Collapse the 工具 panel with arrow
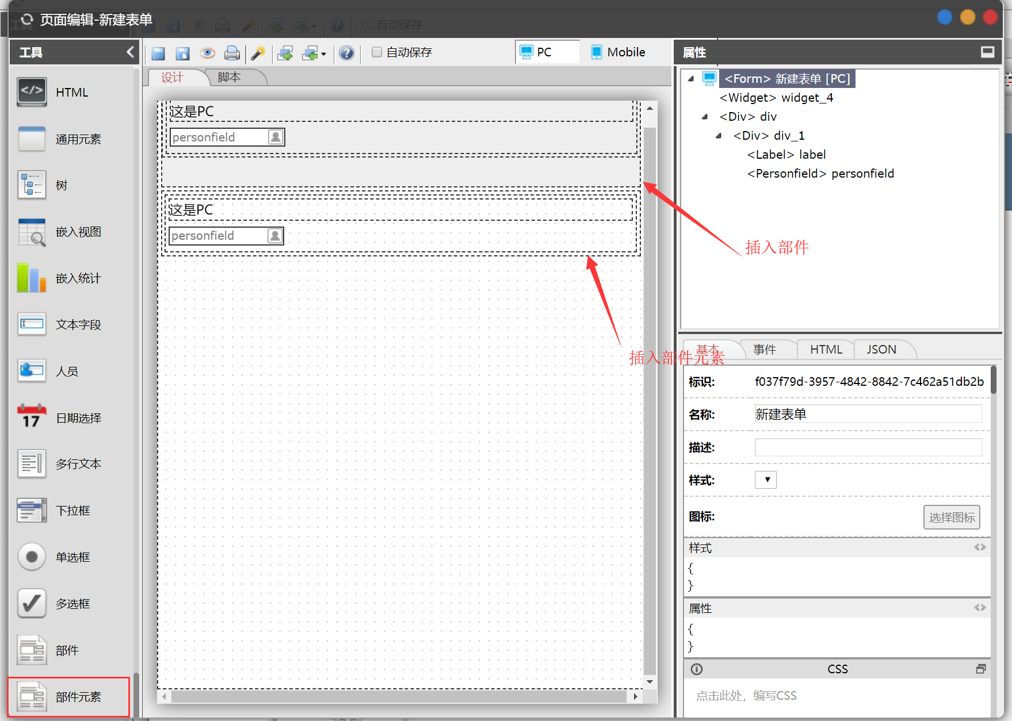Screen dimensions: 1012x721 click(x=130, y=52)
